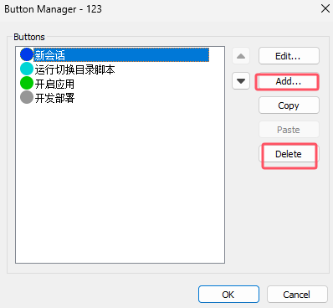Copy the selected button
The height and width of the screenshot is (308, 333).
(x=289, y=105)
